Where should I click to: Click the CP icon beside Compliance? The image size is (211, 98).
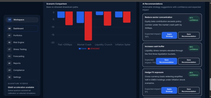9,70
